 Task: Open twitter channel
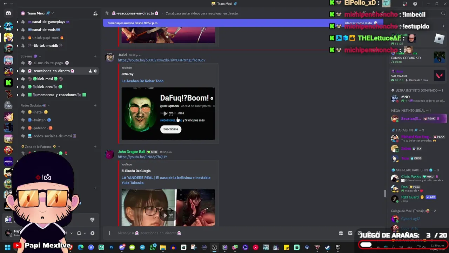tap(59, 120)
